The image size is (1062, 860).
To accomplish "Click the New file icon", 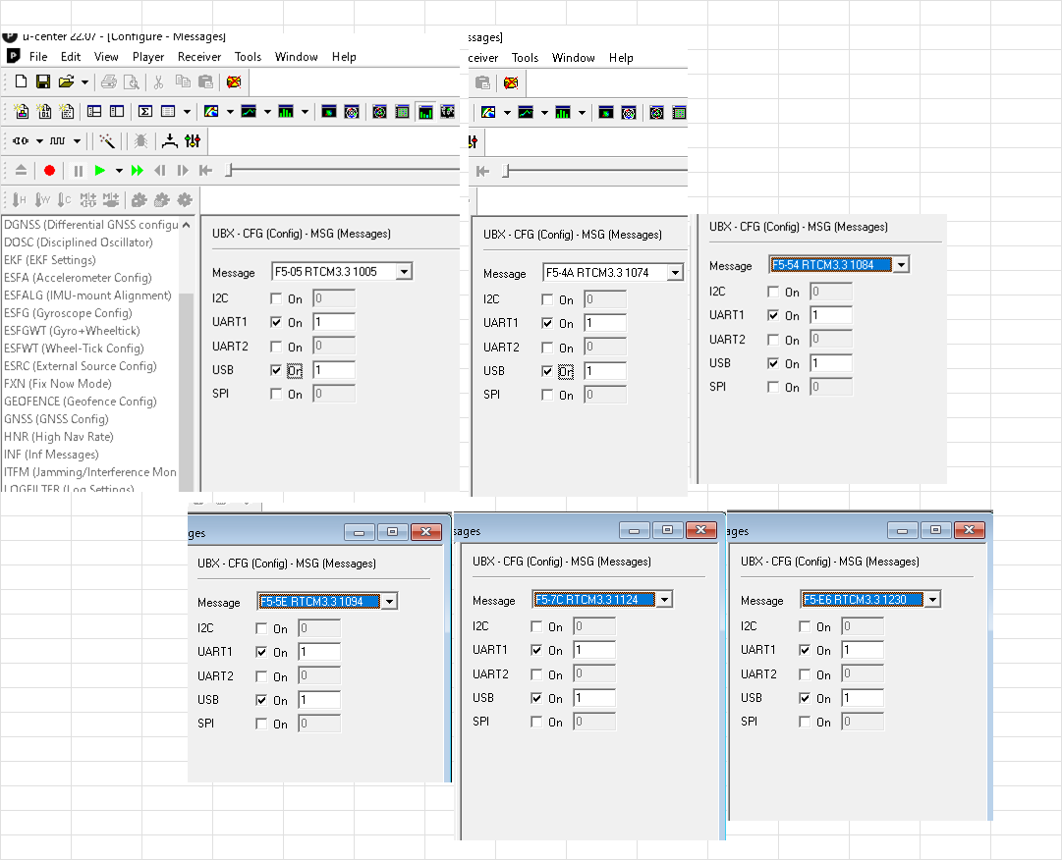I will (21, 81).
